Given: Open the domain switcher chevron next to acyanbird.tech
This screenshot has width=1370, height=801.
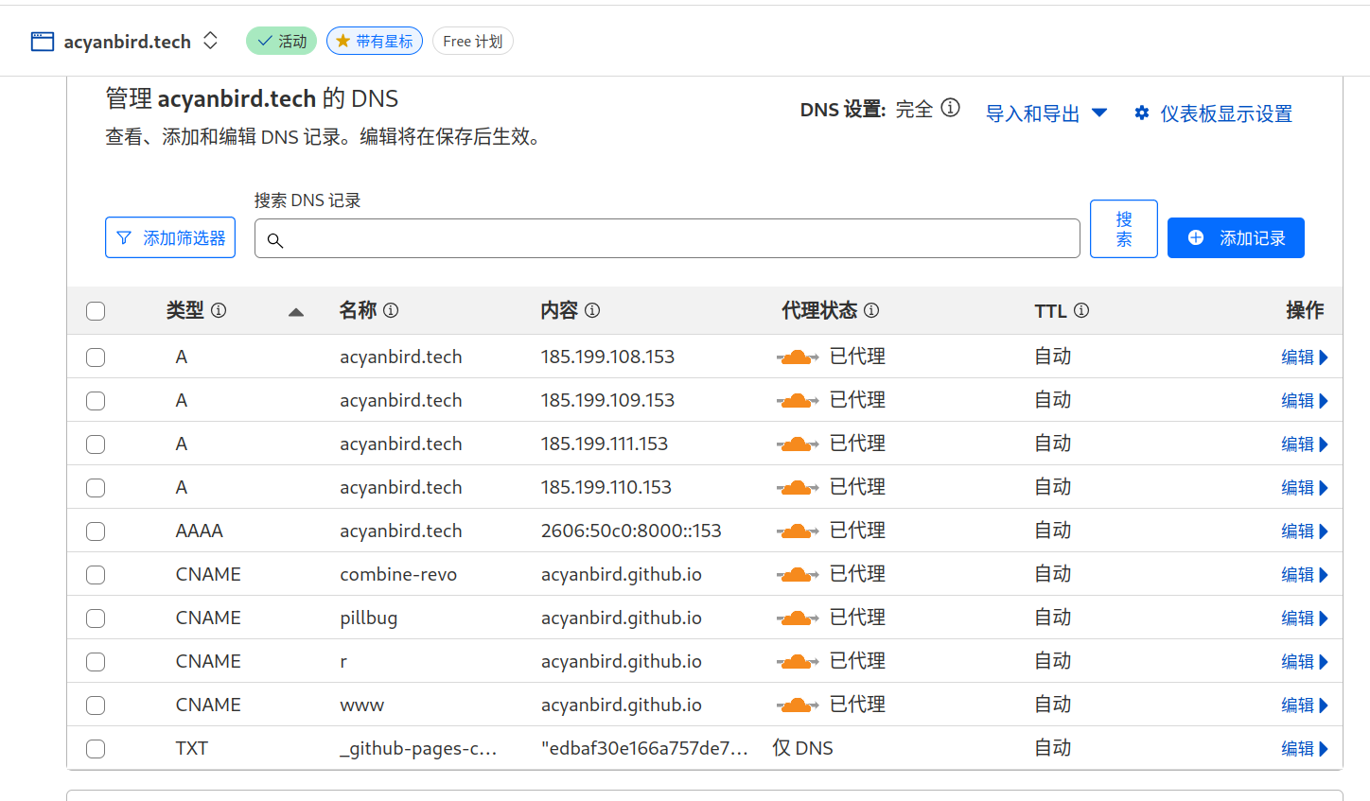Looking at the screenshot, I should [x=211, y=41].
